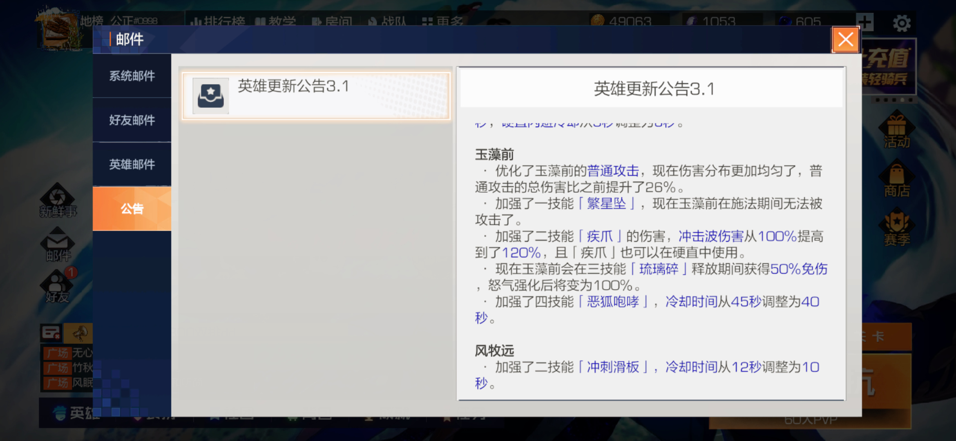Click the 广场 竹秋 chat line
Viewport: 956px width, 441px height.
click(x=69, y=368)
